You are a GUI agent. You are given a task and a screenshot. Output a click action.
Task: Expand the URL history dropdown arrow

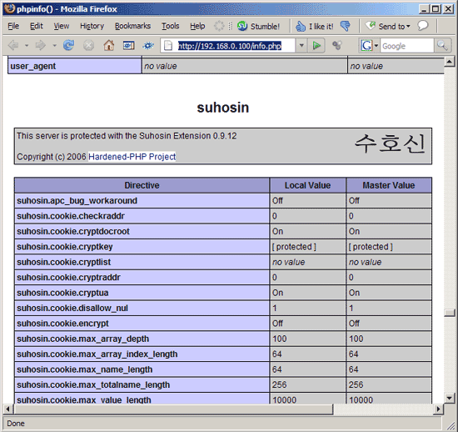(301, 46)
